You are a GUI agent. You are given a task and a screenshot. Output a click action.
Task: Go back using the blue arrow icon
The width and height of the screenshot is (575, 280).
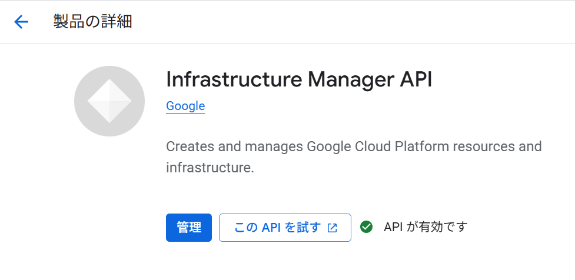(21, 22)
